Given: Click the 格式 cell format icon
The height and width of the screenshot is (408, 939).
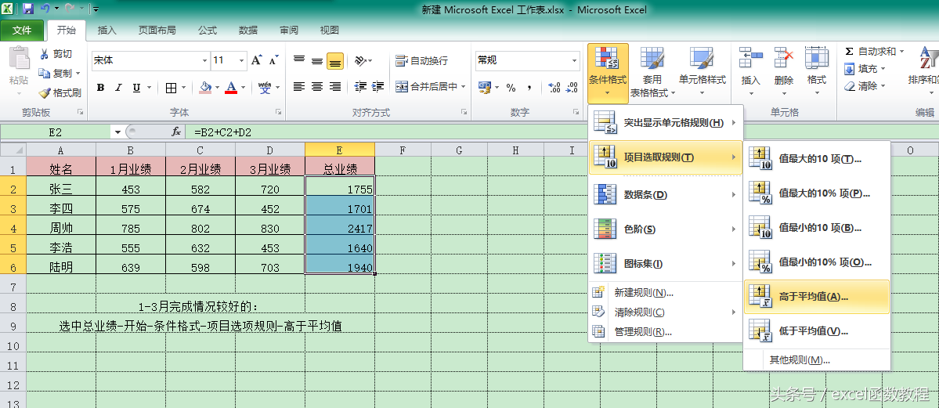Looking at the screenshot, I should pyautogui.click(x=816, y=58).
